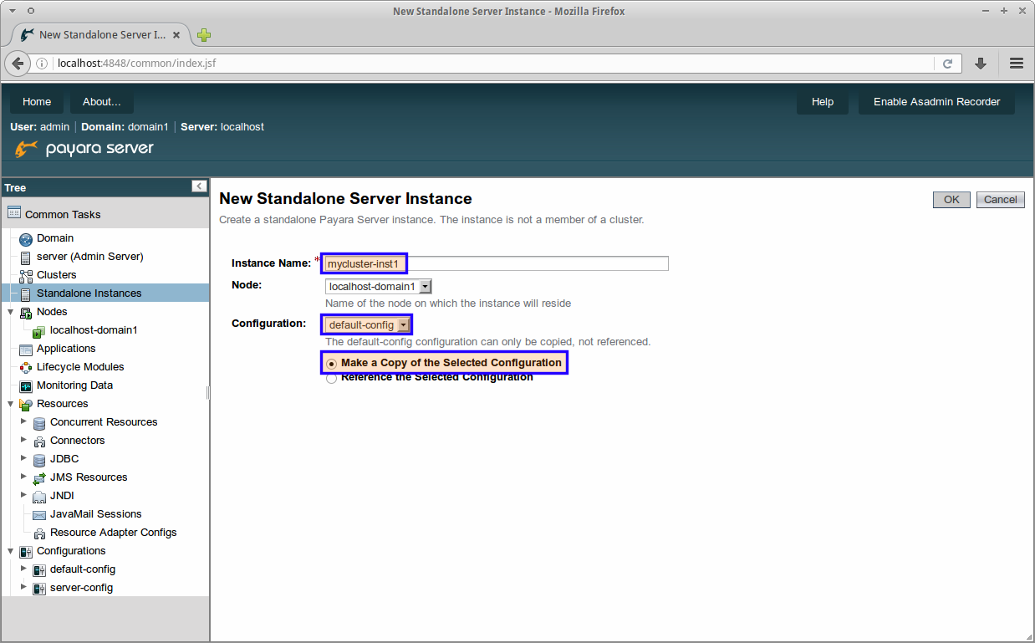Image resolution: width=1035 pixels, height=643 pixels.
Task: Click the Clusters icon in sidebar
Action: tap(25, 276)
